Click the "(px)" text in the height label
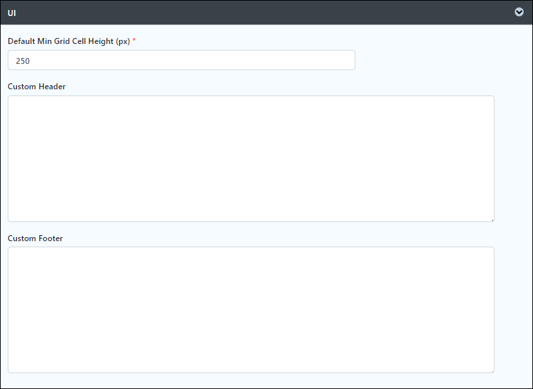The height and width of the screenshot is (389, 533). [x=122, y=41]
